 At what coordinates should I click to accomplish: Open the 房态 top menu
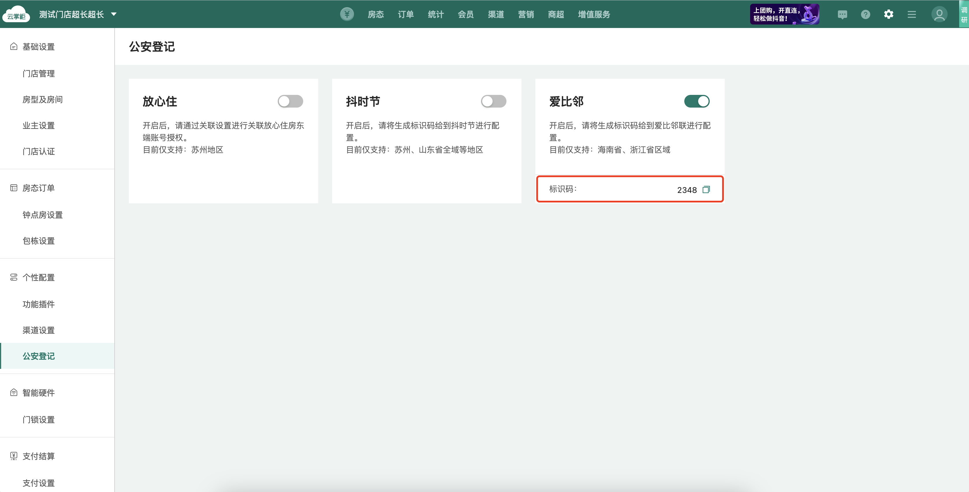coord(375,14)
